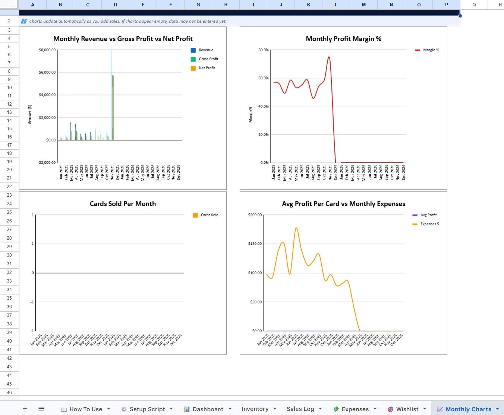Click the Setup Script gear icon
Screen dimensions: 504x415
pos(124,409)
